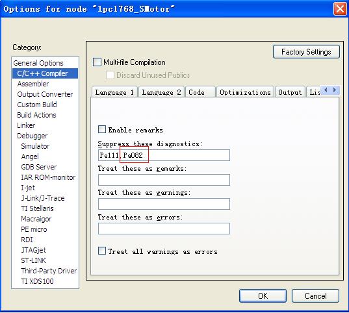This screenshot has width=349, height=313.
Task: Click the Treat these as errors field
Action: pos(164,229)
